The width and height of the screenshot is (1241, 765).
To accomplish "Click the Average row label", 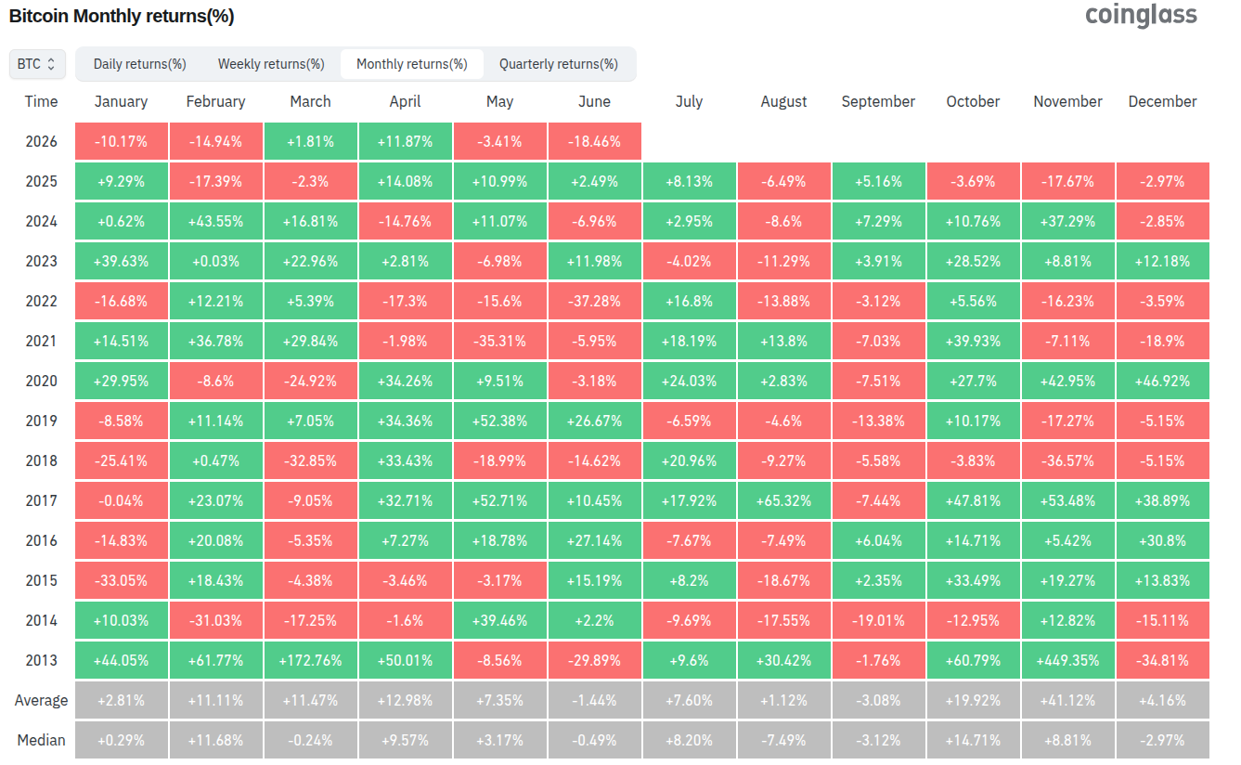I will [41, 700].
